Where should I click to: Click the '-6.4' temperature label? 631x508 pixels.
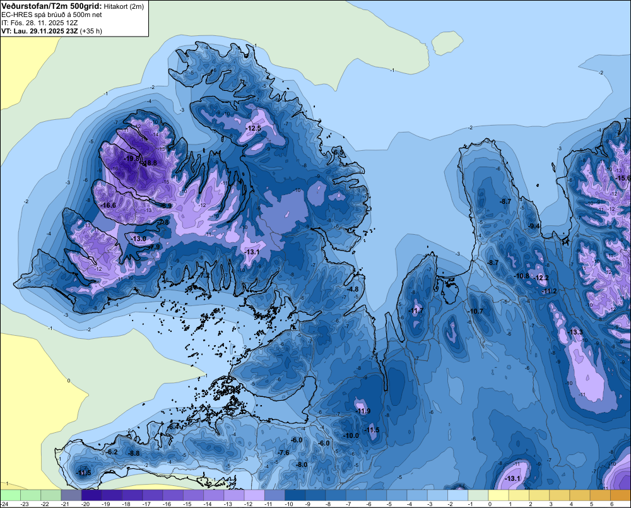[x=174, y=427]
